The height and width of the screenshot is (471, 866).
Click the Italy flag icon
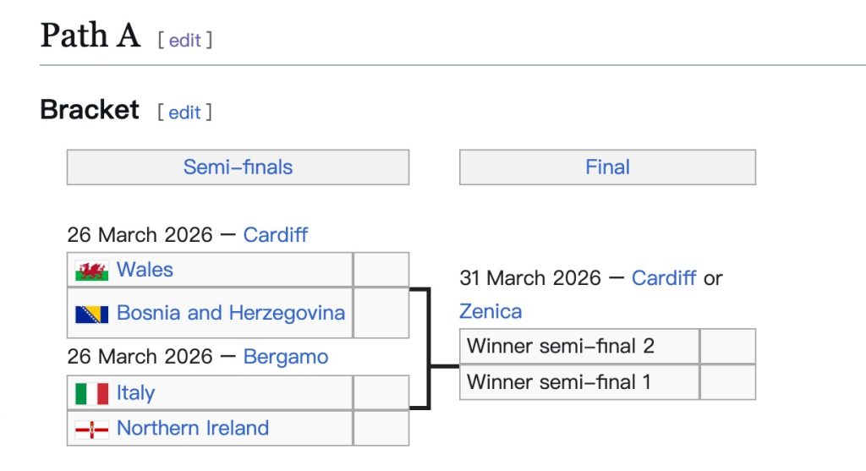pyautogui.click(x=91, y=393)
